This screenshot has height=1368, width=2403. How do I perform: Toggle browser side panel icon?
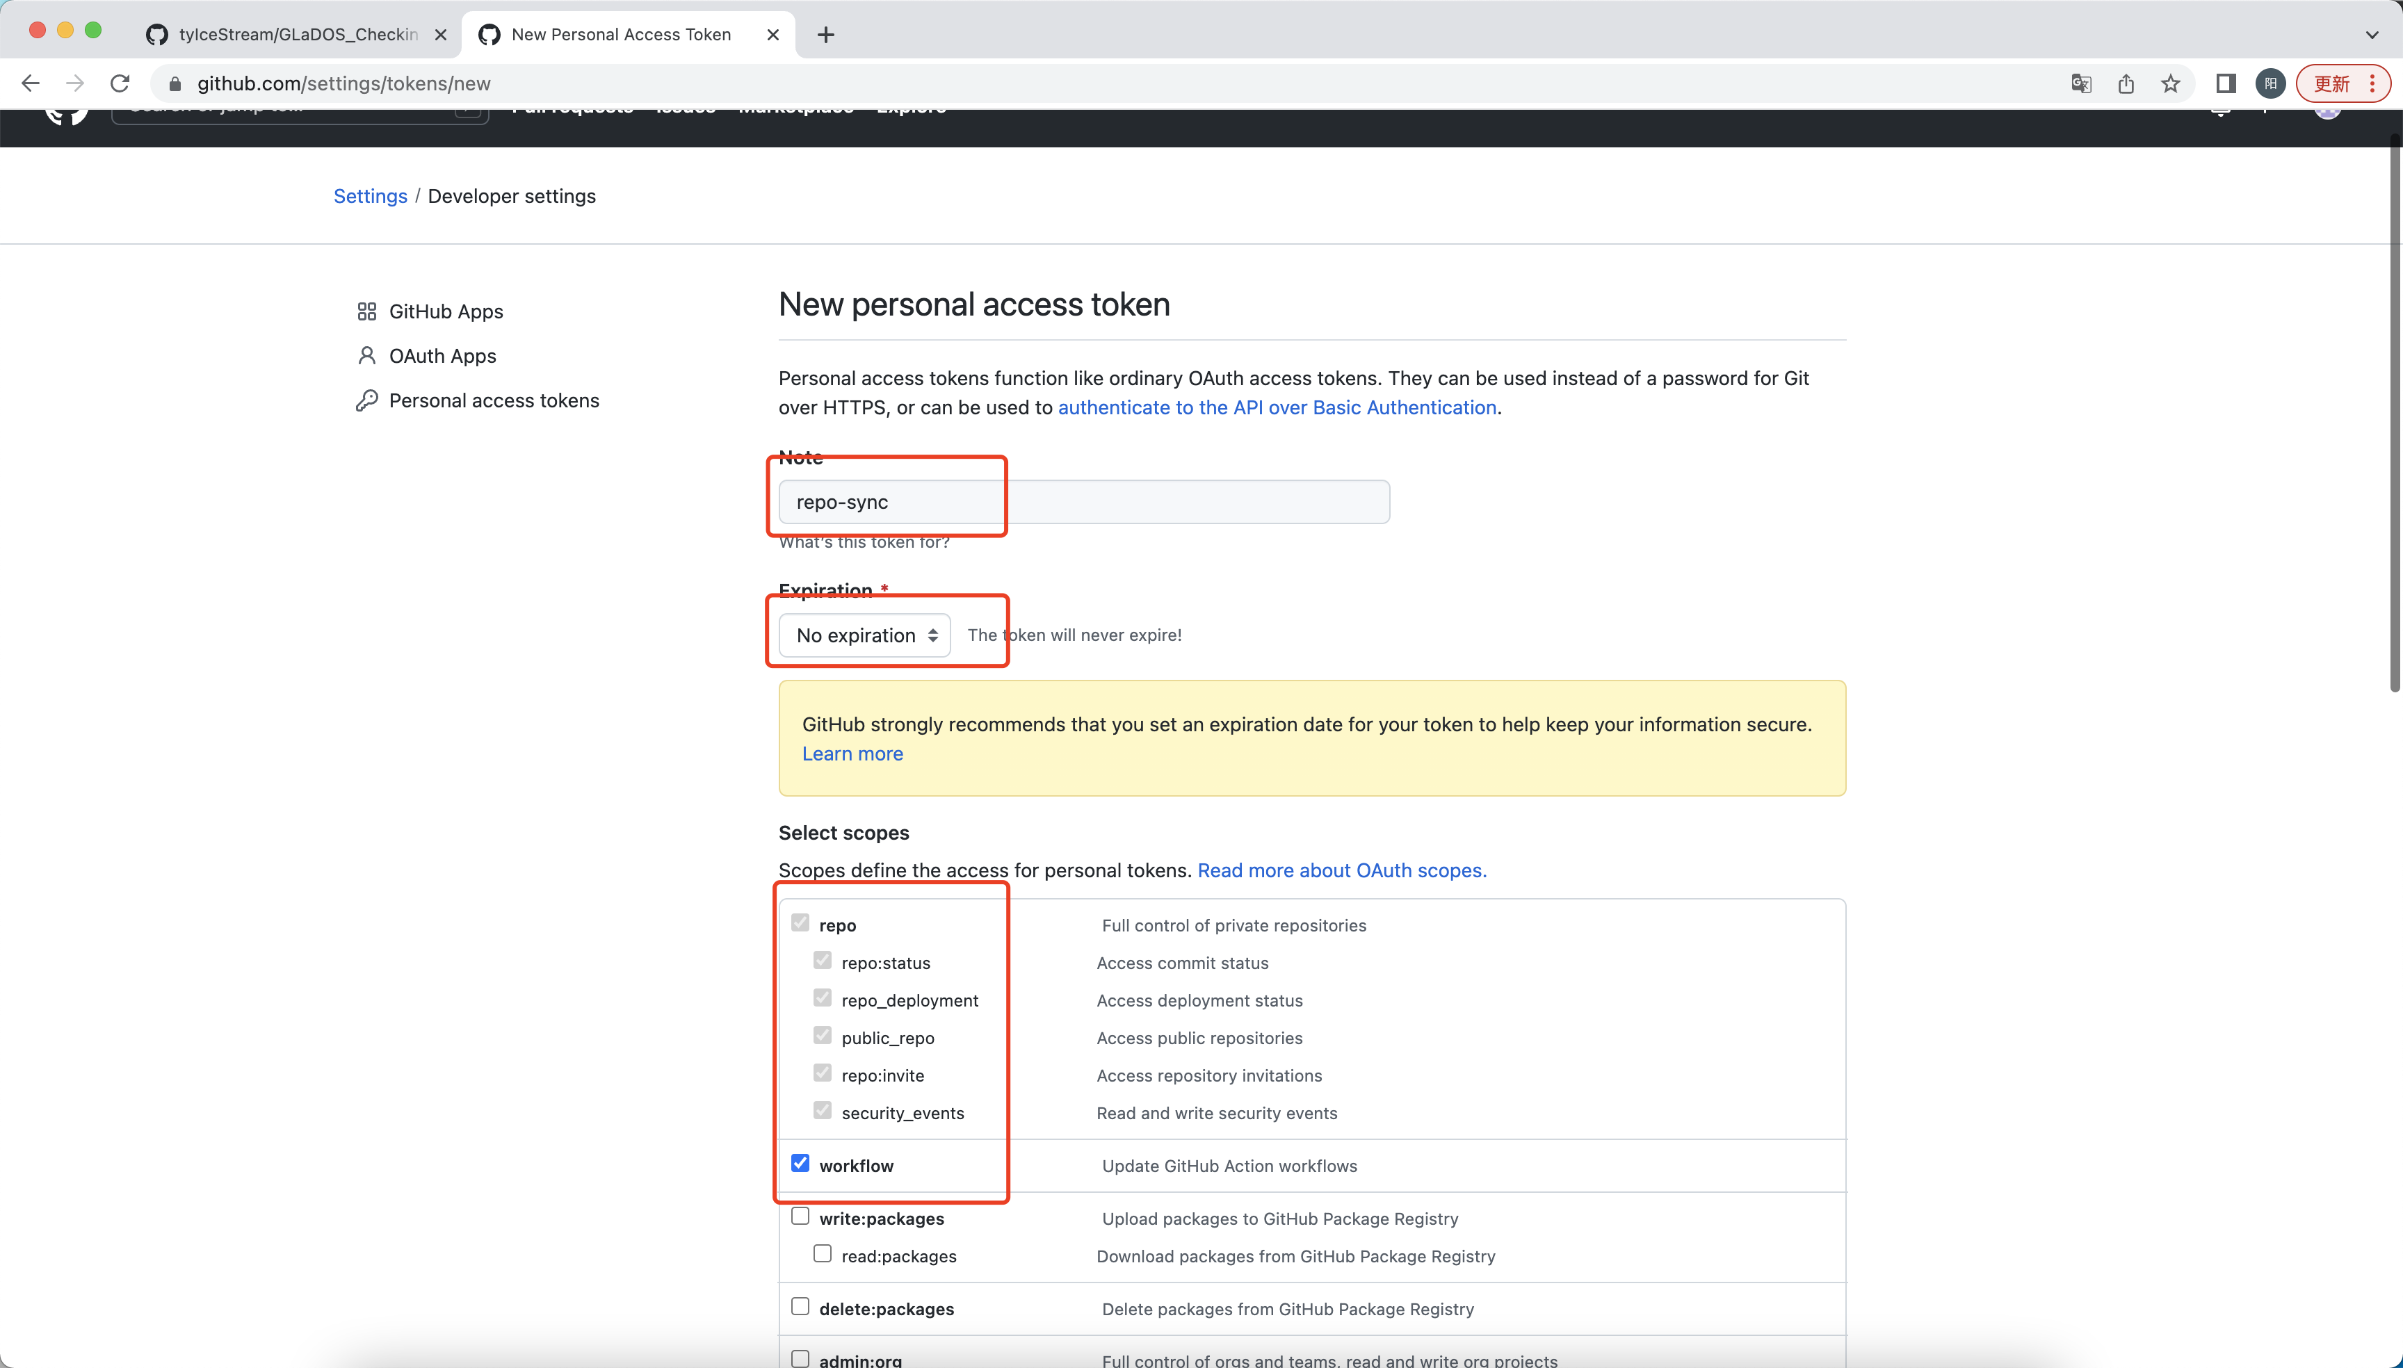point(2224,83)
